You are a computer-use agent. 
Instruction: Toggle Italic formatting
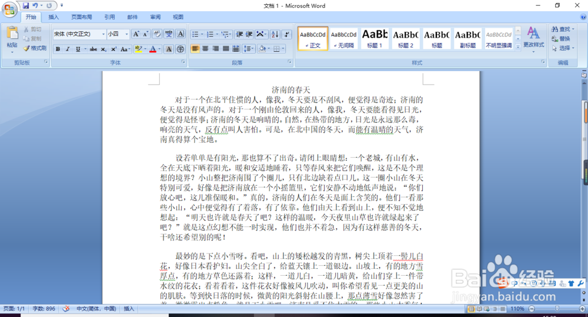(68, 49)
